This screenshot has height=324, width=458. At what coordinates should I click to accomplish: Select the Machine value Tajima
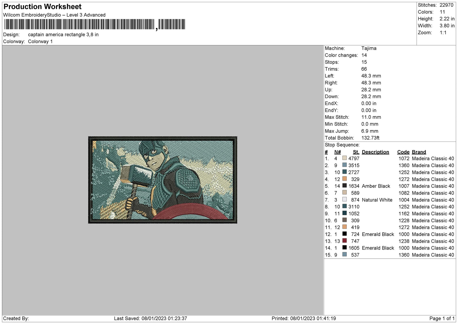click(369, 48)
